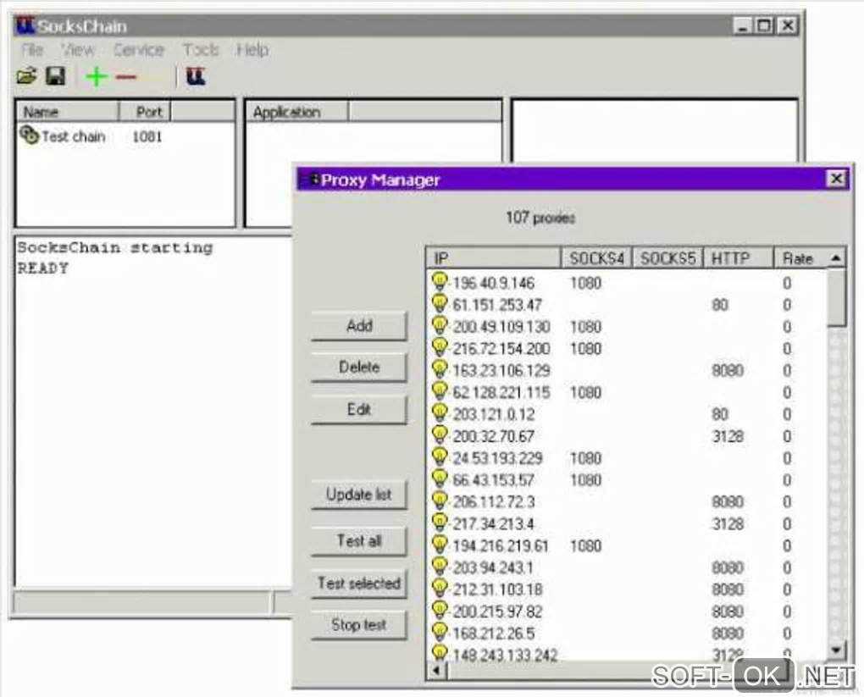
Task: Open the Help menu
Action: point(252,50)
